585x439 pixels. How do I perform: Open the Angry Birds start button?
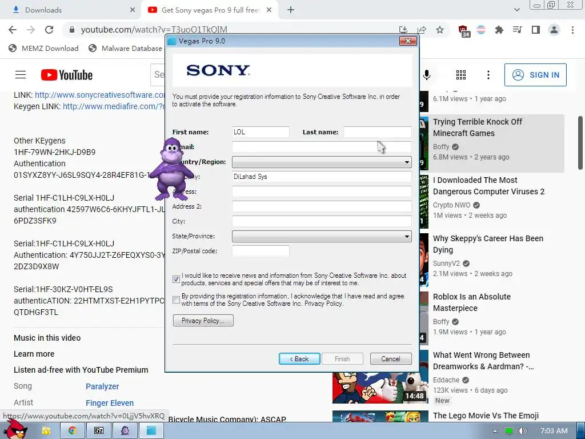click(14, 429)
